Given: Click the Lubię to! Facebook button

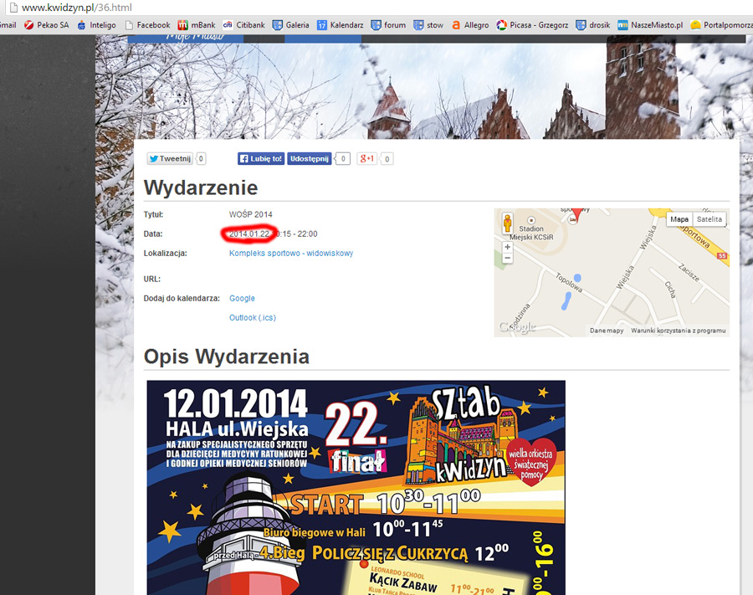Looking at the screenshot, I should point(260,158).
